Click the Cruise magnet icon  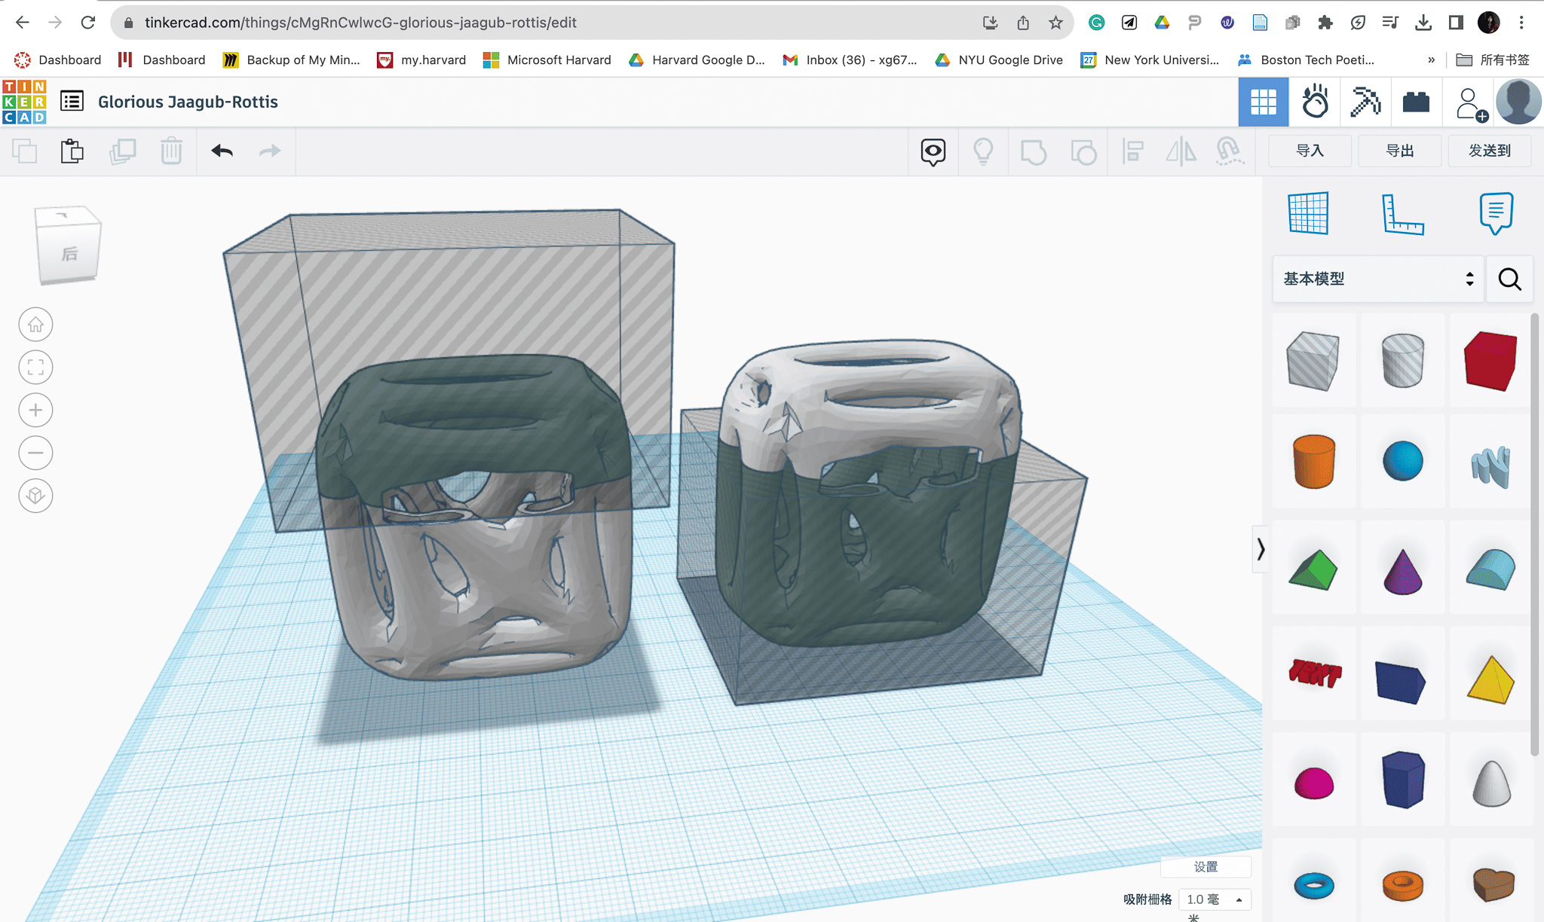tap(1229, 151)
